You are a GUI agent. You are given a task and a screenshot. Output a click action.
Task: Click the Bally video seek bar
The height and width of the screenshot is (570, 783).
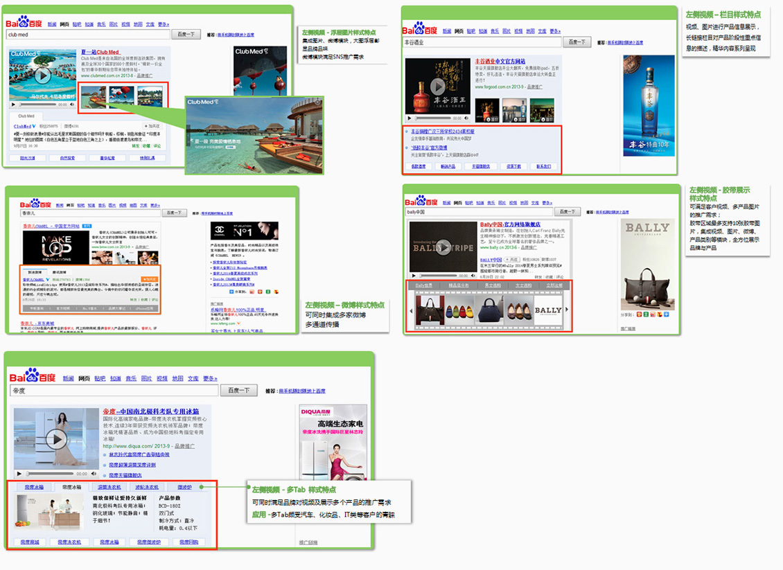click(x=438, y=276)
